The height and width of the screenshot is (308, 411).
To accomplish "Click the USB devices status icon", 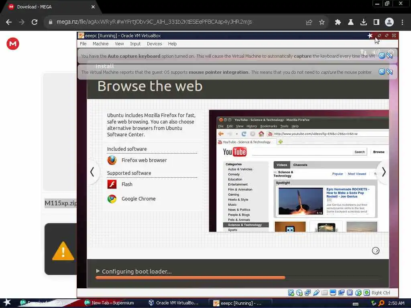I will (x=316, y=293).
